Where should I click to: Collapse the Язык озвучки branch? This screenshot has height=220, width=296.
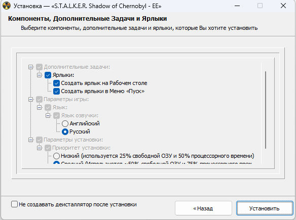[x=48, y=115]
